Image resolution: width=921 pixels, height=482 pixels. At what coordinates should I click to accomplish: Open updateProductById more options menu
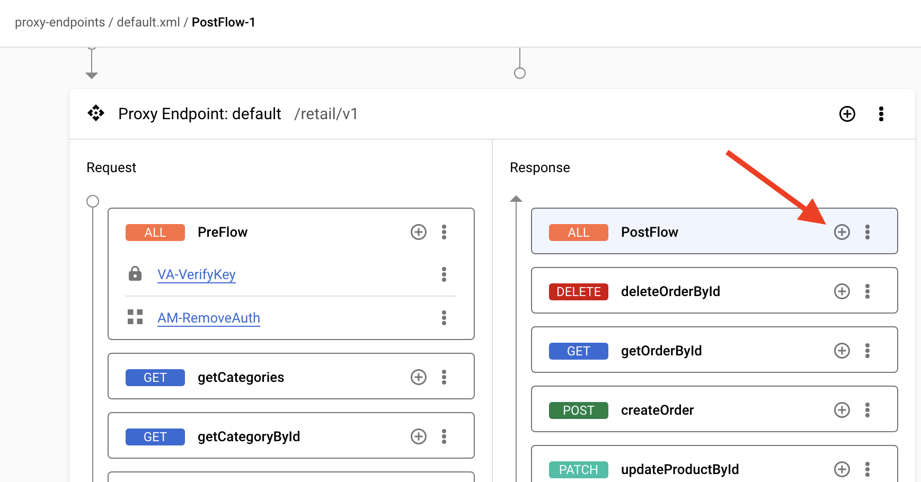(x=867, y=469)
